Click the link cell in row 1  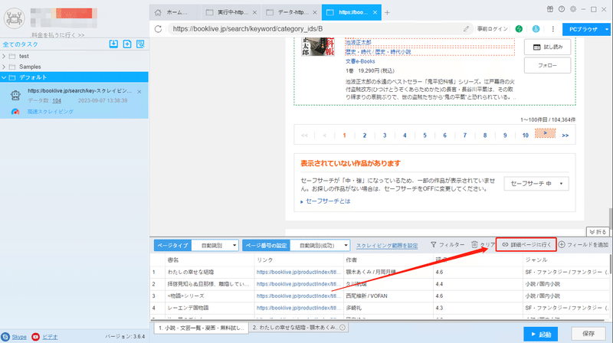coord(299,272)
